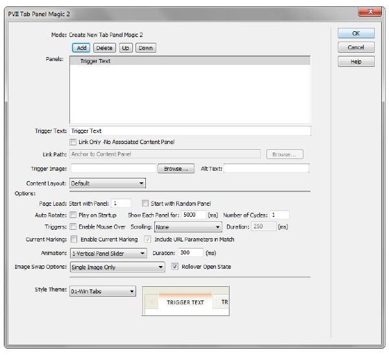This screenshot has height=355, width=389.
Task: Move panel Down in list
Action: [146, 48]
